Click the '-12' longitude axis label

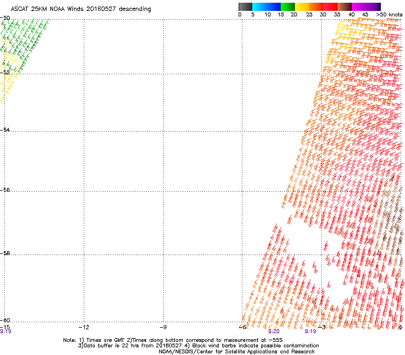click(x=84, y=327)
